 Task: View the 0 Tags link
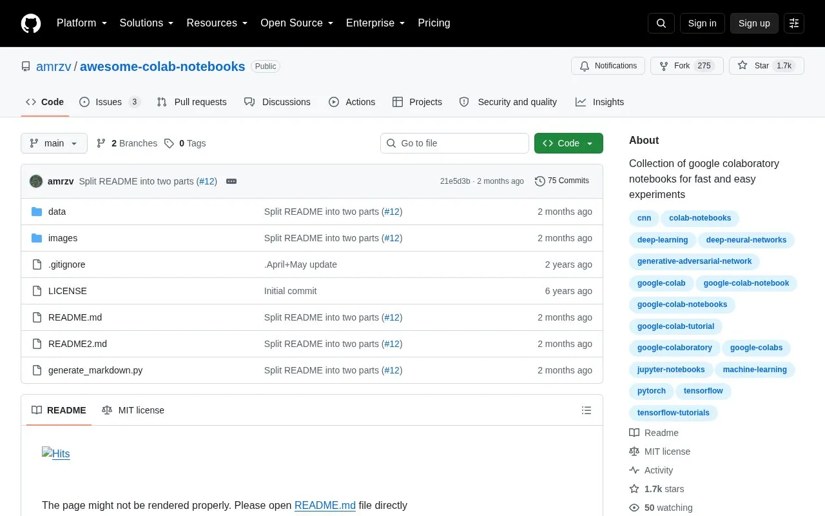click(x=185, y=143)
